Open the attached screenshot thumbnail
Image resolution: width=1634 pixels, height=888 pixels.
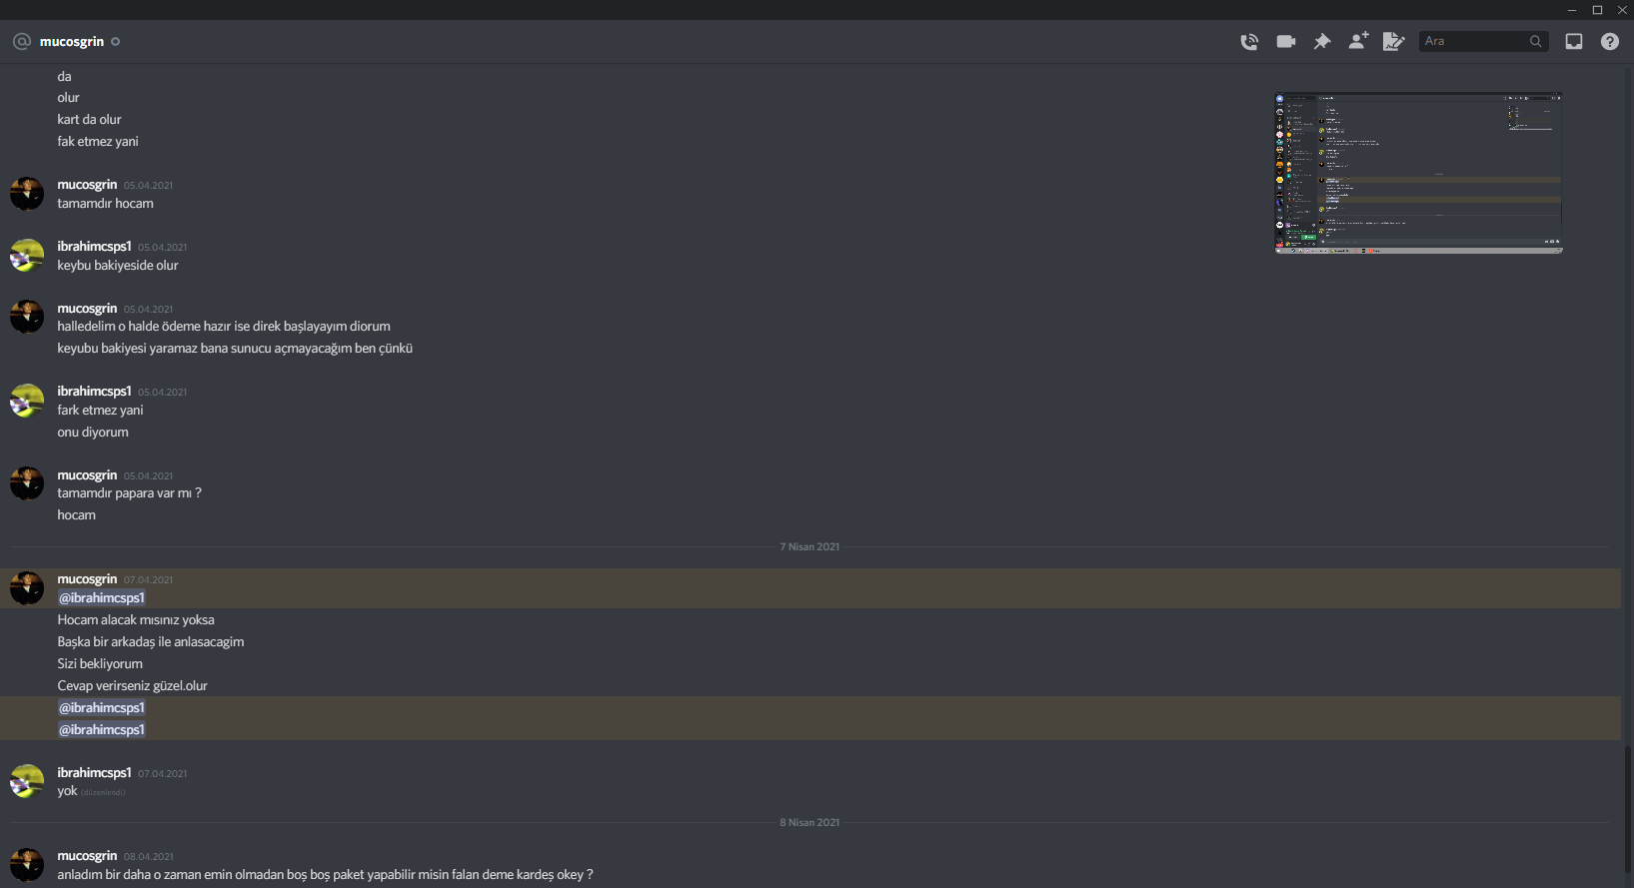[x=1418, y=173]
